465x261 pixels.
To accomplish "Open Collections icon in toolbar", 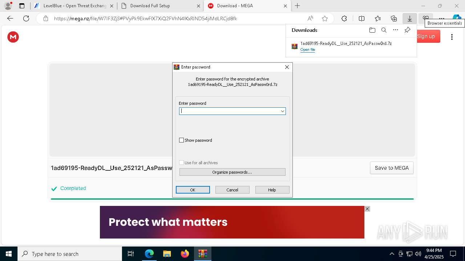I will (x=394, y=18).
